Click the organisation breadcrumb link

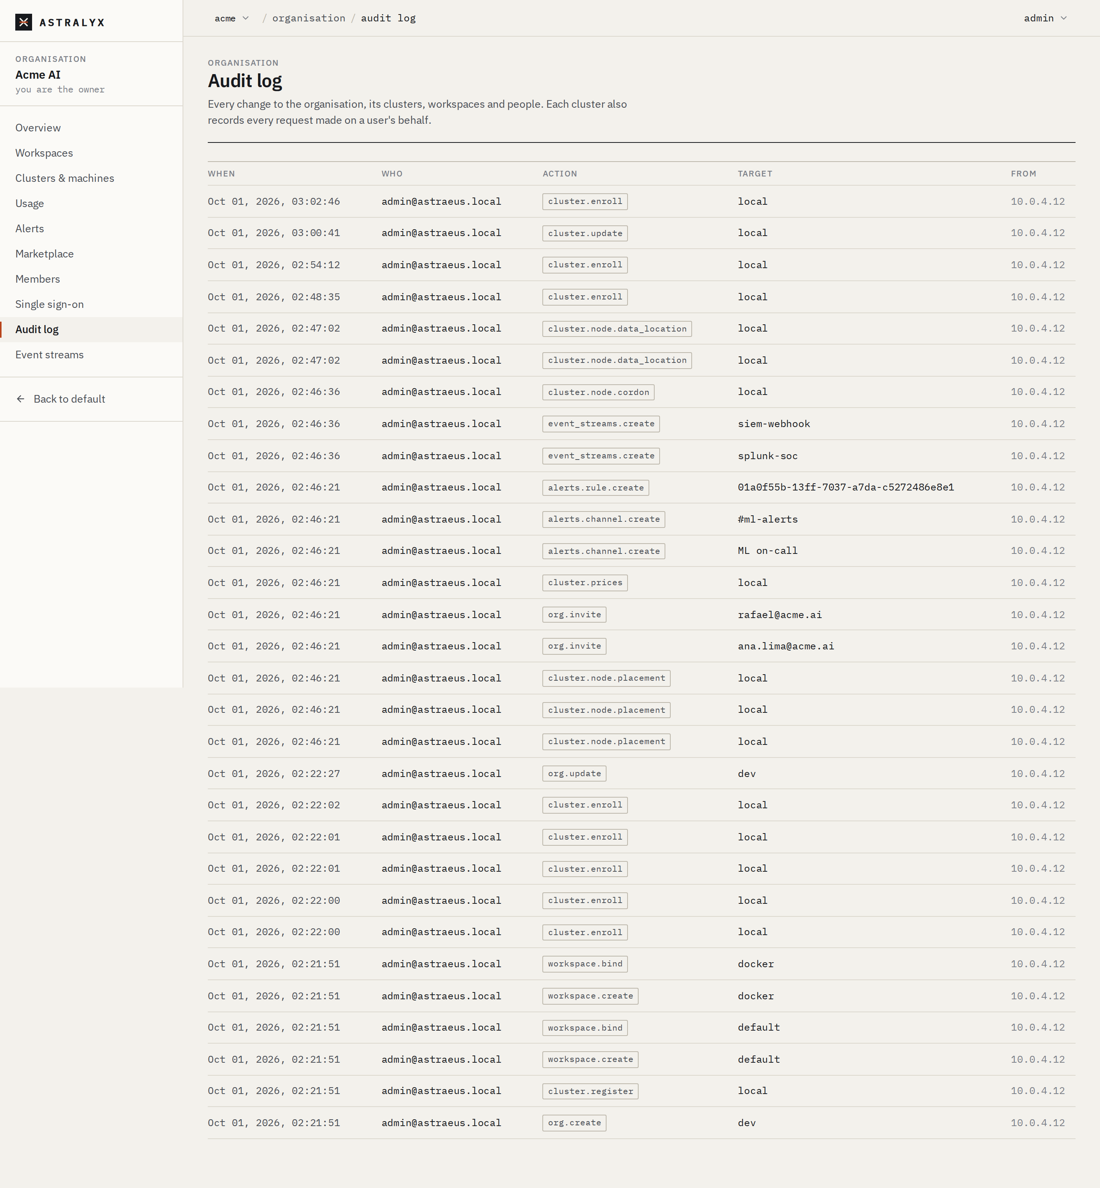308,18
